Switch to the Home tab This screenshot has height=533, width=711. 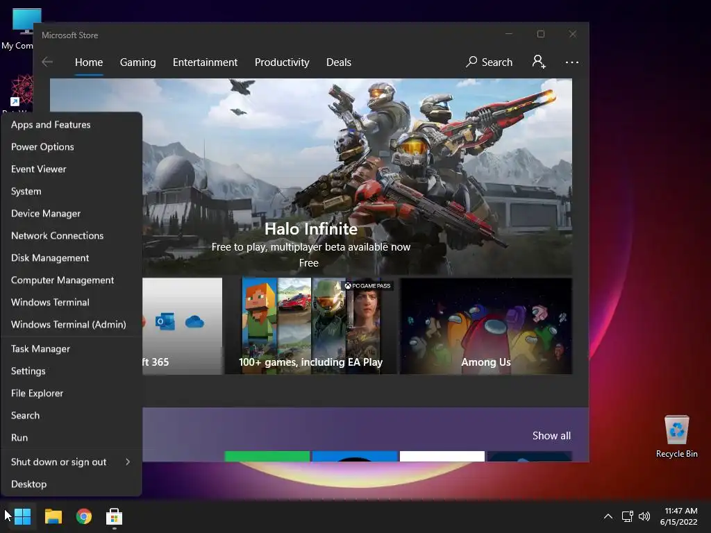[89, 62]
